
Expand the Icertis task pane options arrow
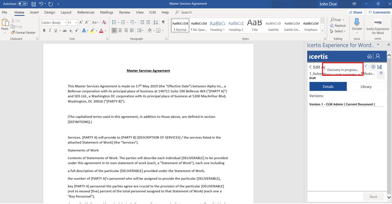pos(378,45)
